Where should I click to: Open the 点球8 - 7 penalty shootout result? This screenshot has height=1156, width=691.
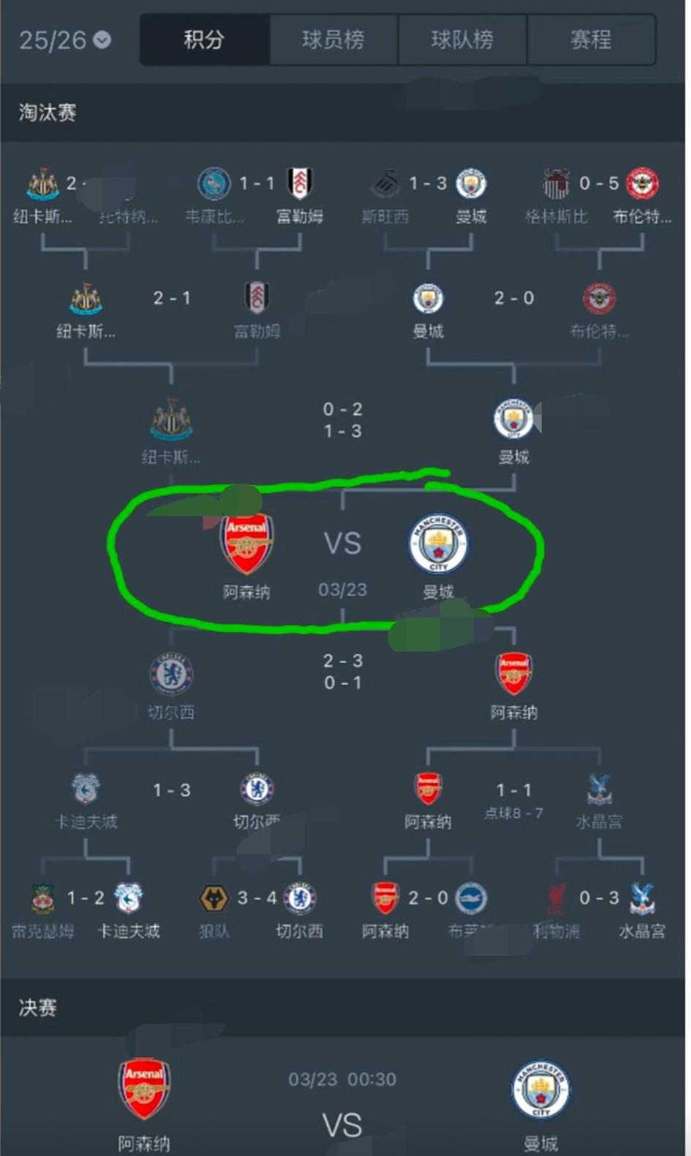[x=513, y=813]
